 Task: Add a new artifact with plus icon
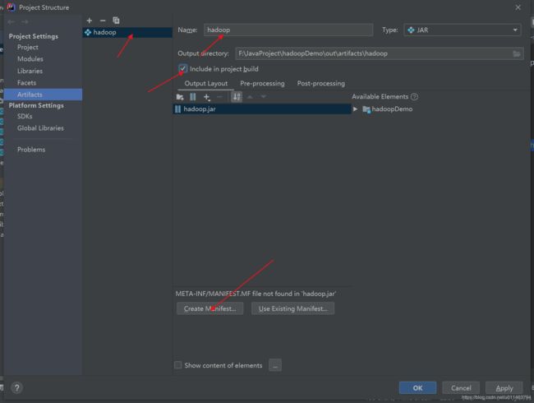click(x=90, y=21)
